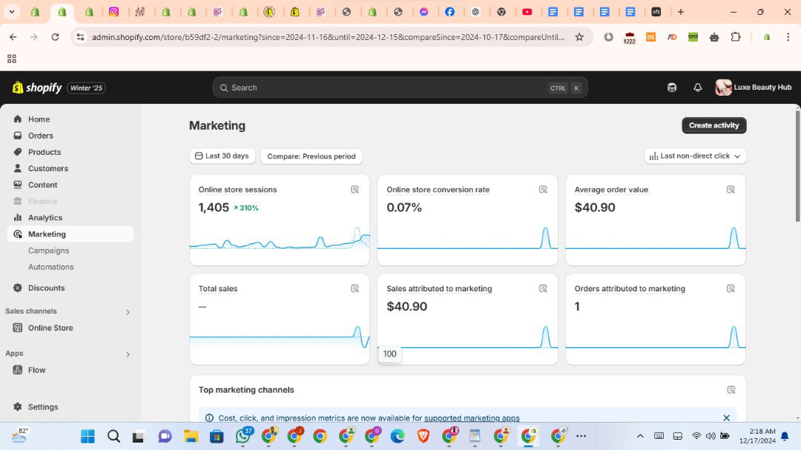Viewport: 801px width, 450px height.
Task: Open the Last non-direct click attribution dropdown
Action: coord(694,156)
